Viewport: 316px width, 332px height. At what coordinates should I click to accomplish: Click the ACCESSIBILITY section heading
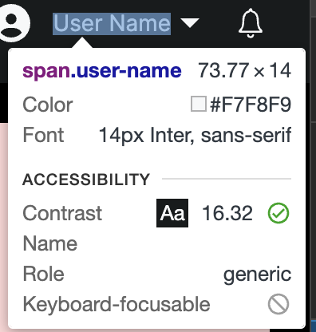pyautogui.click(x=86, y=180)
